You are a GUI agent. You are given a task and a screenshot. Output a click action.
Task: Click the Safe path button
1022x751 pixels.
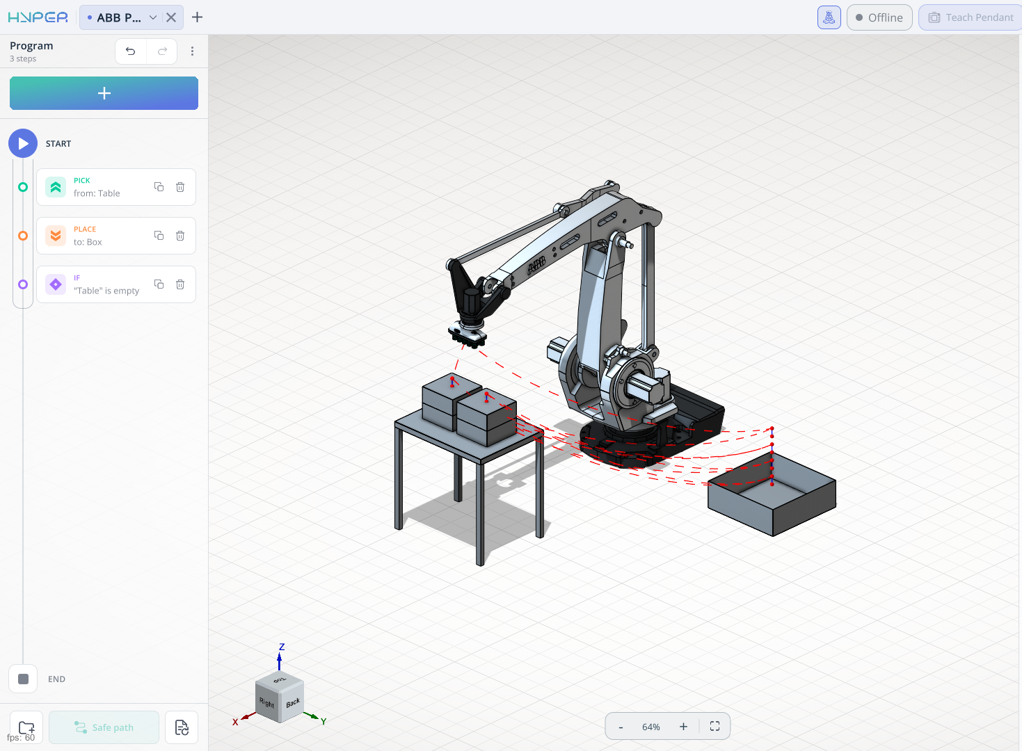click(x=104, y=727)
